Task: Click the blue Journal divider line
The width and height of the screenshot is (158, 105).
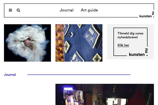Action: [79, 75]
